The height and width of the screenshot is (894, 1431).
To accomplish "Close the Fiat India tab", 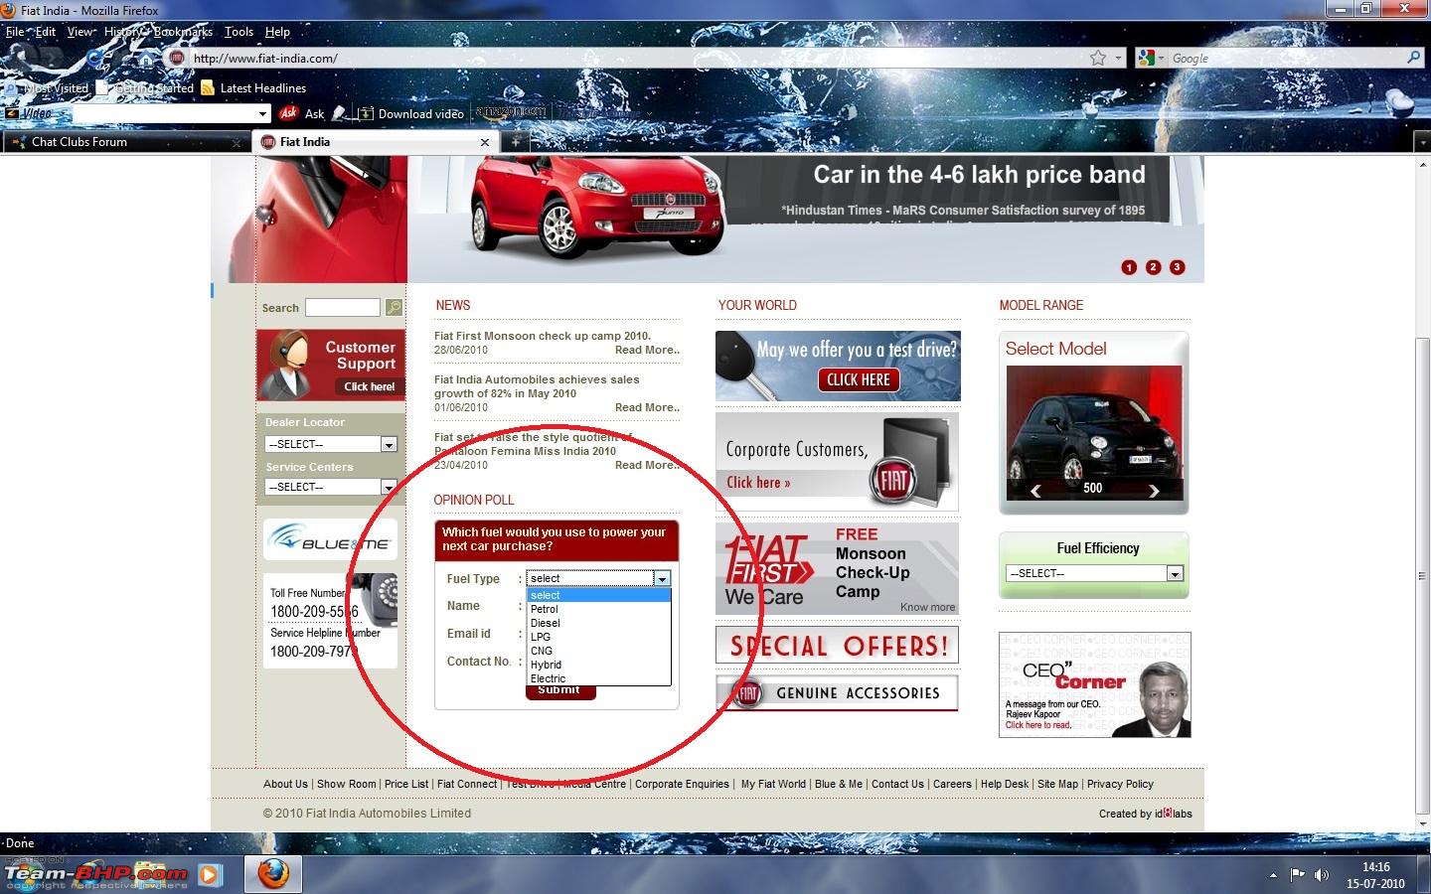I will coord(485,142).
